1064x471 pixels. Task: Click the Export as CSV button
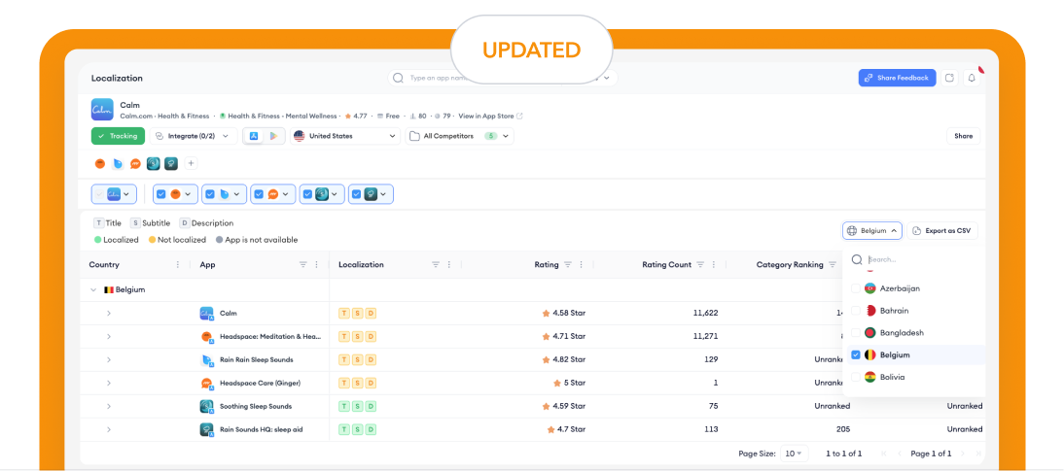pyautogui.click(x=943, y=231)
